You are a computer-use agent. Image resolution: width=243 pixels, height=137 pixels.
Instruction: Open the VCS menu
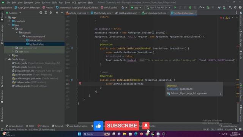(x=74, y=3)
